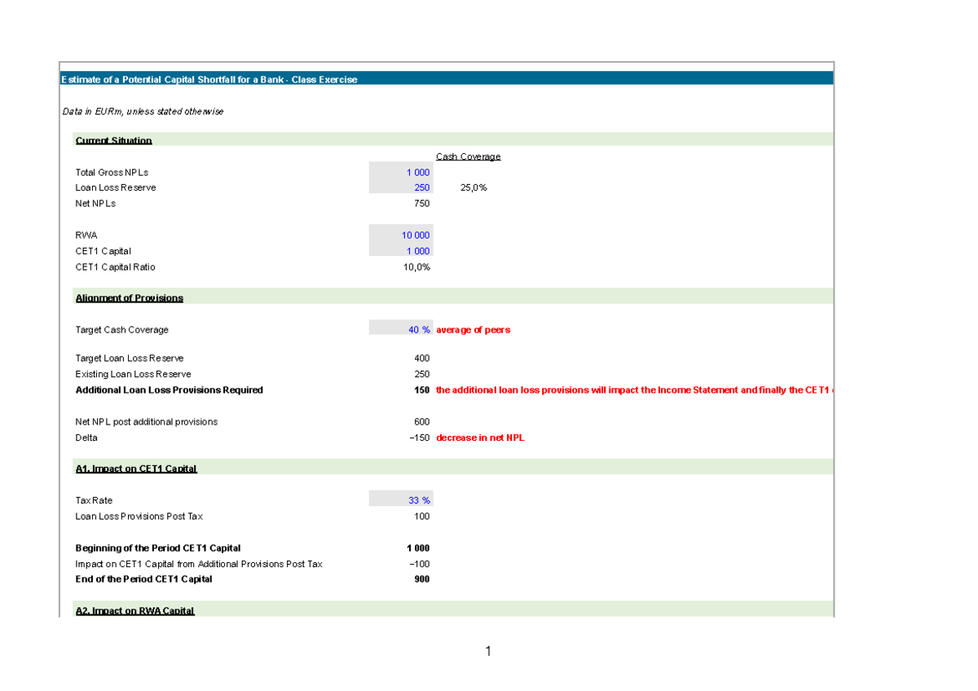Select the 'Target Cash Coverage' label

click(x=122, y=330)
